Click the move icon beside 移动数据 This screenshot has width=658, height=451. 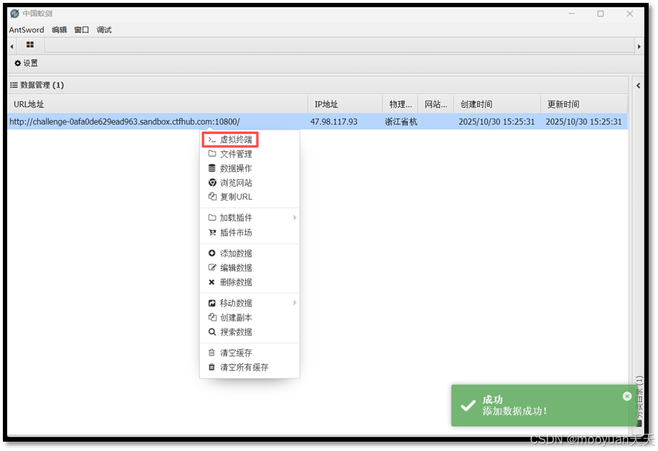pos(212,303)
